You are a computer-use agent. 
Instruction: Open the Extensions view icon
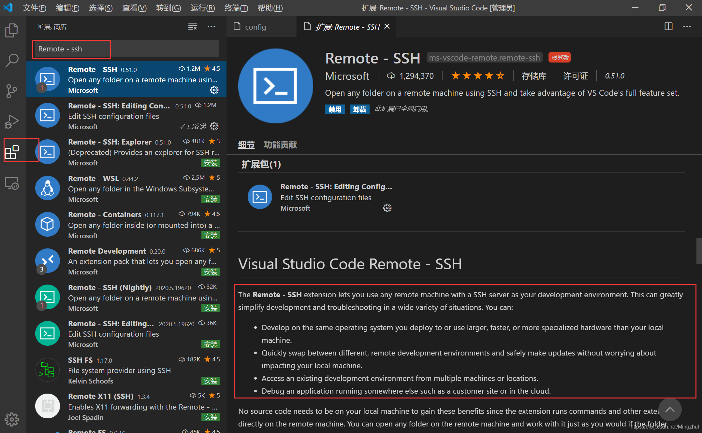tap(12, 152)
